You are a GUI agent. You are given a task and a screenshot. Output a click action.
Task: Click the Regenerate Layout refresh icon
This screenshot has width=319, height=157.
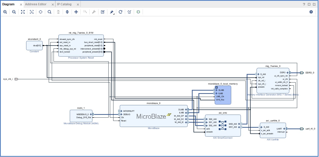pos(121,12)
